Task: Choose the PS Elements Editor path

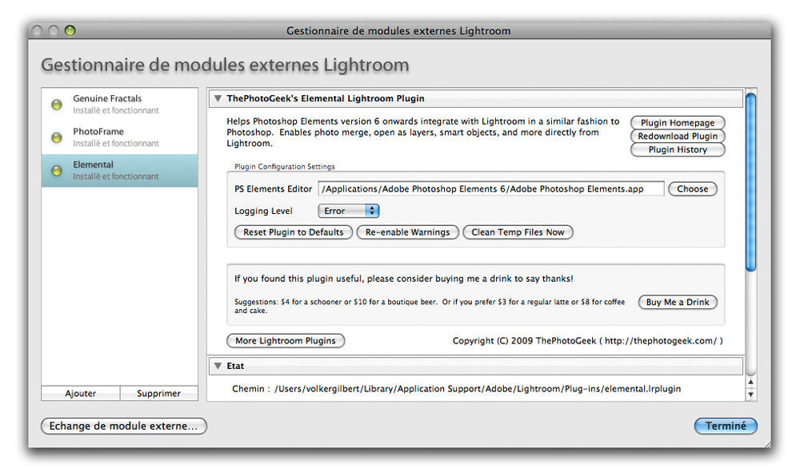Action: pyautogui.click(x=692, y=189)
